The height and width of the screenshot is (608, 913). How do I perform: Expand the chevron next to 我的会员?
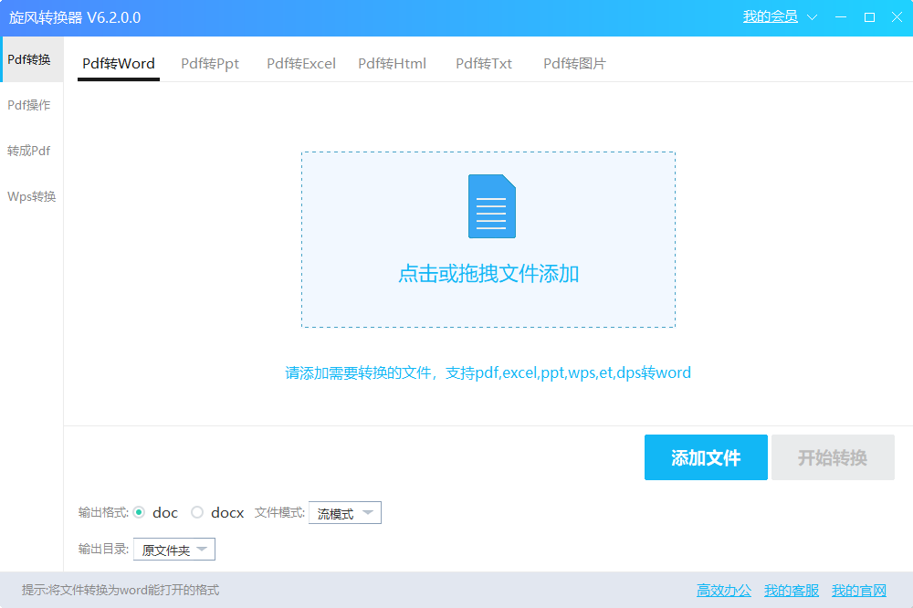tap(813, 17)
